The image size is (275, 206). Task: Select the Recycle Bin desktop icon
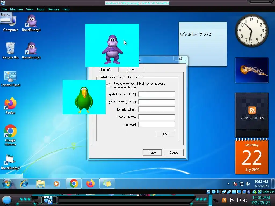tap(10, 50)
